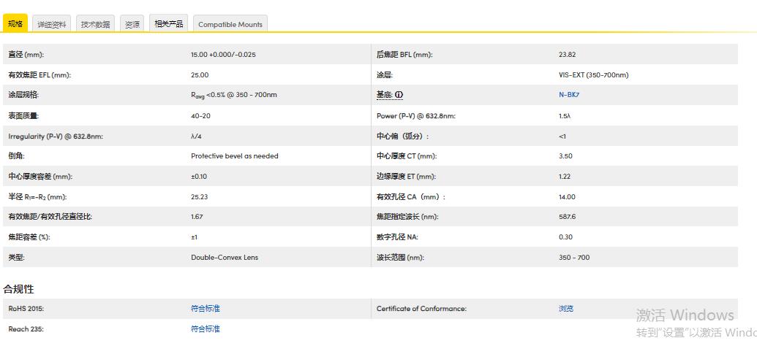Click 符合标准 link for RoHS 2015

(206, 309)
